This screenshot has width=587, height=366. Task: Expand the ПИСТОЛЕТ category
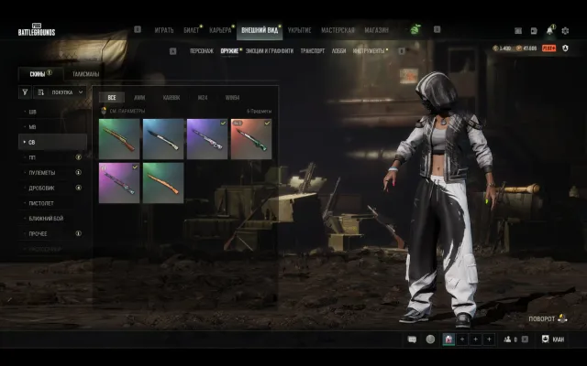click(53, 203)
